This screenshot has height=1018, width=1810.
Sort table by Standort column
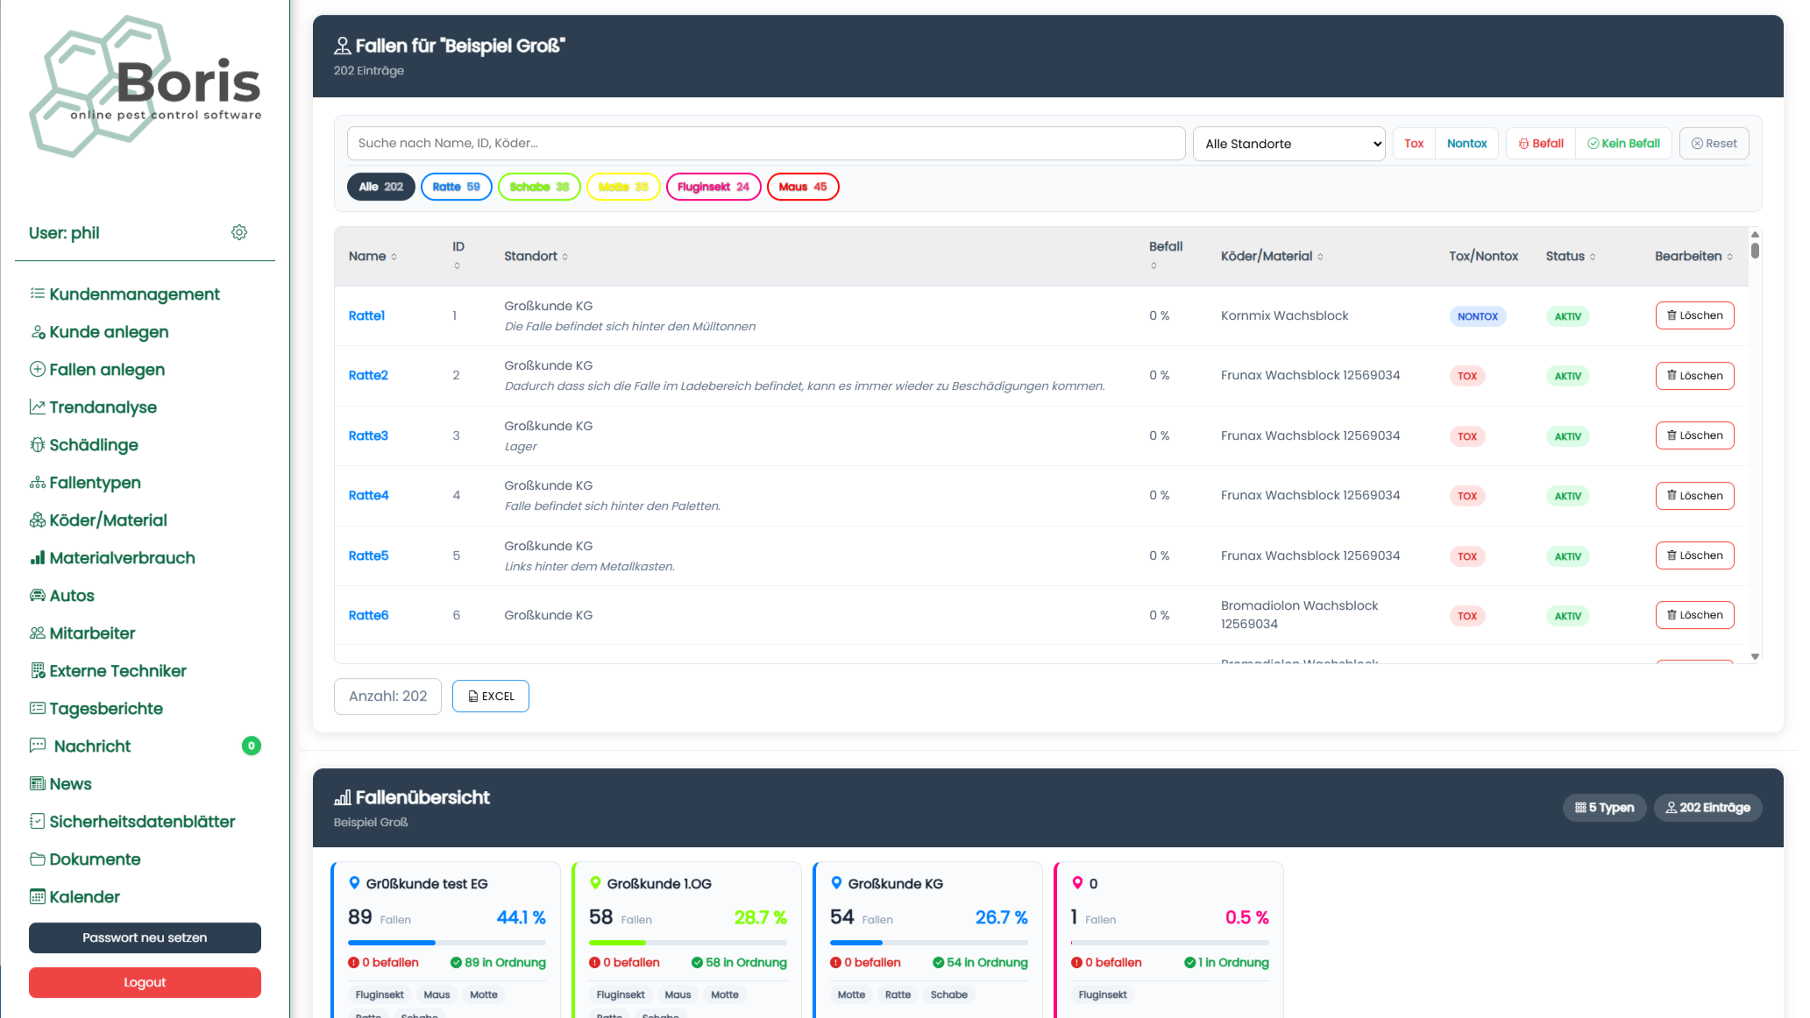[536, 256]
